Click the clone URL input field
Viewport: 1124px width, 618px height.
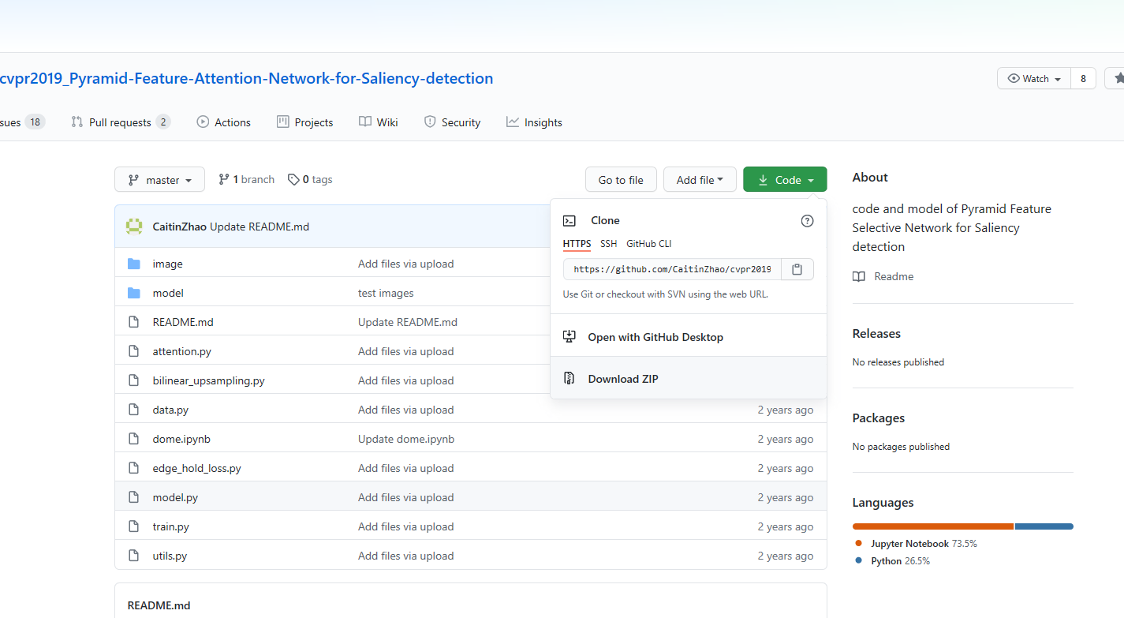point(672,269)
